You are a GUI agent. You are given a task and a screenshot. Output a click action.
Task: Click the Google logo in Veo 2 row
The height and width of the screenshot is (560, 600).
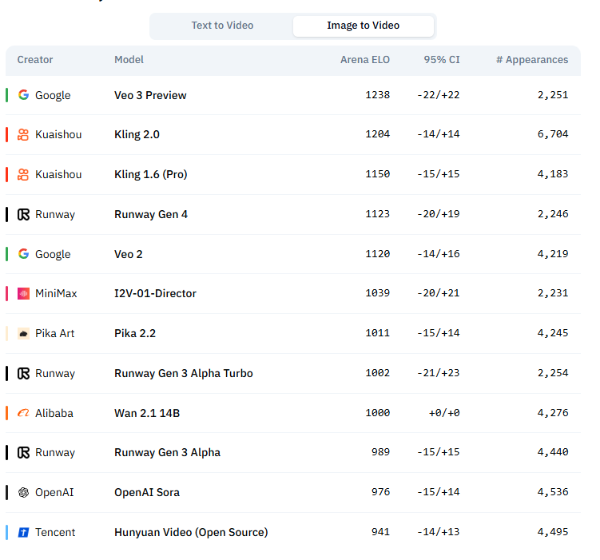[x=23, y=254]
